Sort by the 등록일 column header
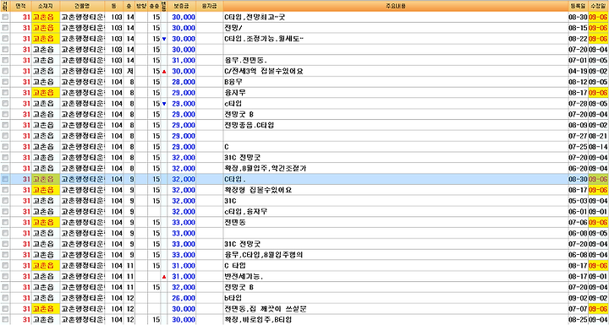The image size is (609, 325). click(x=579, y=6)
